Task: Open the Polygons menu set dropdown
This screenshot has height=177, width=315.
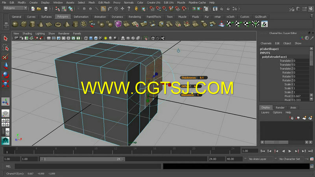Action: 15,8
